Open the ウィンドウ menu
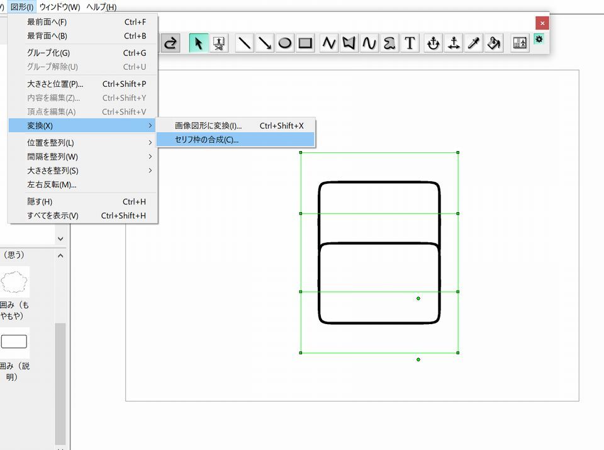 point(60,7)
